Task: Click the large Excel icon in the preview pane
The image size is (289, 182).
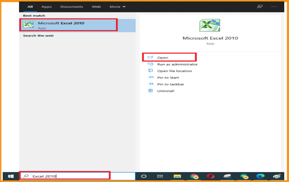Action: (x=210, y=26)
